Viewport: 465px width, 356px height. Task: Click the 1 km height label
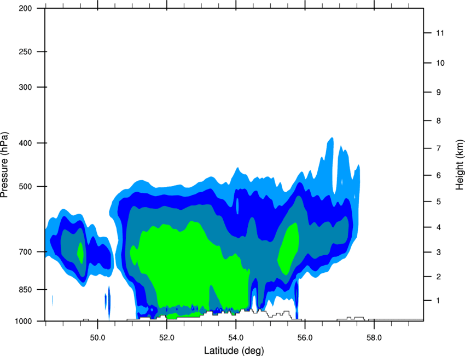pos(438,301)
